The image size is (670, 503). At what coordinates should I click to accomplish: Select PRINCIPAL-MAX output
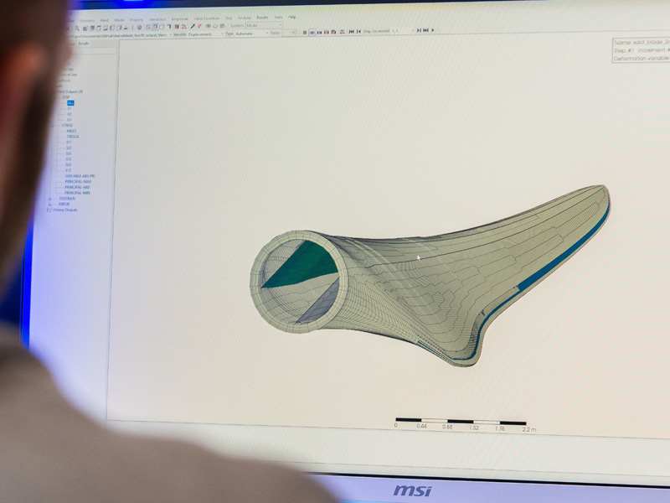(x=78, y=181)
